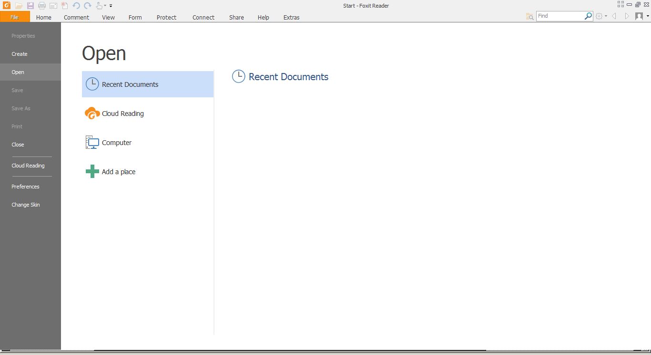Viewport: 651px width, 355px height.
Task: Open the Customize Quick Access Toolbar arrow
Action: 111,6
